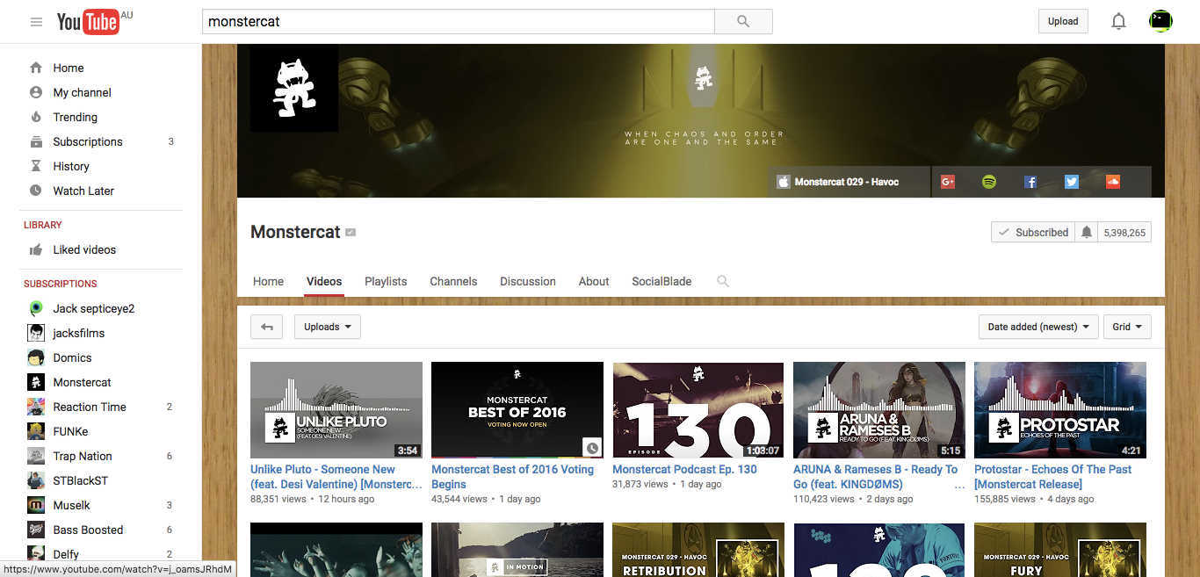The width and height of the screenshot is (1200, 577).
Task: Open the Facebook link in banner
Action: tap(1030, 182)
